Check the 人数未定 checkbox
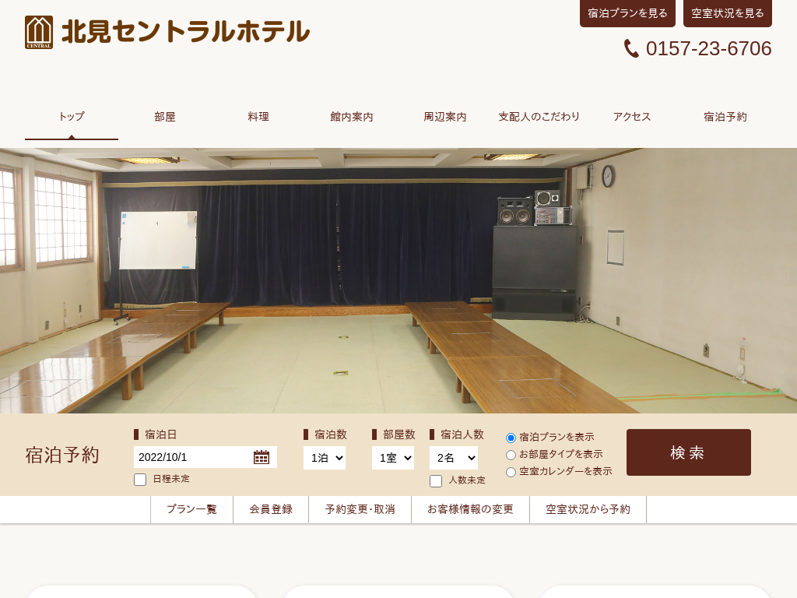The width and height of the screenshot is (797, 598). click(x=436, y=481)
